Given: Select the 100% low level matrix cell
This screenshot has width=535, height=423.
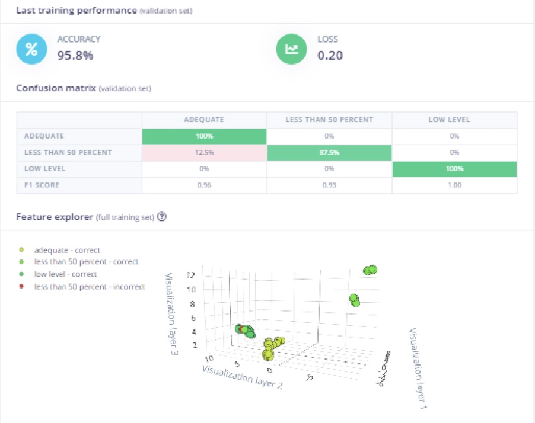Looking at the screenshot, I should [x=454, y=169].
